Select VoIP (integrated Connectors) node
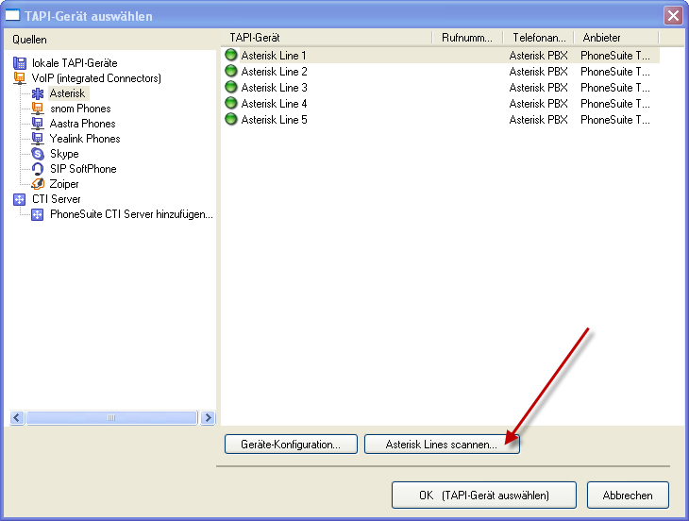This screenshot has width=689, height=521. pyautogui.click(x=96, y=78)
